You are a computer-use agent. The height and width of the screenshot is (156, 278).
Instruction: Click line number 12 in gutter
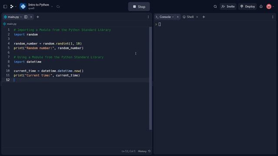pyautogui.click(x=8, y=80)
